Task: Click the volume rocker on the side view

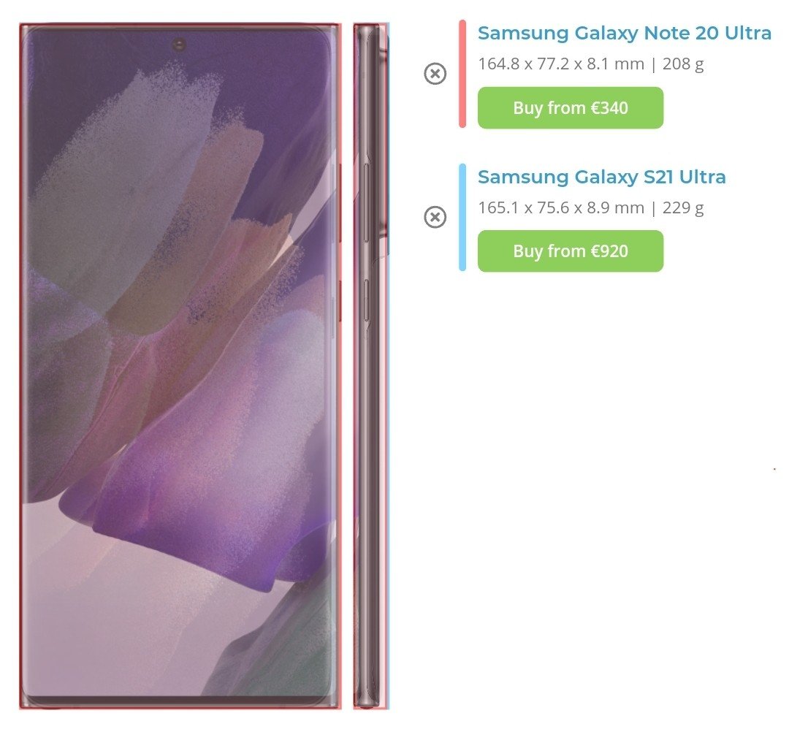Action: (367, 202)
